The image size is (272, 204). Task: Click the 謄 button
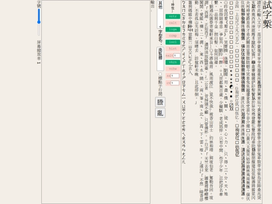160,102
